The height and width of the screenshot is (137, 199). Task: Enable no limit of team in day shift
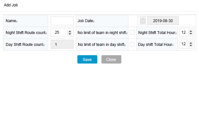[x=132, y=44]
